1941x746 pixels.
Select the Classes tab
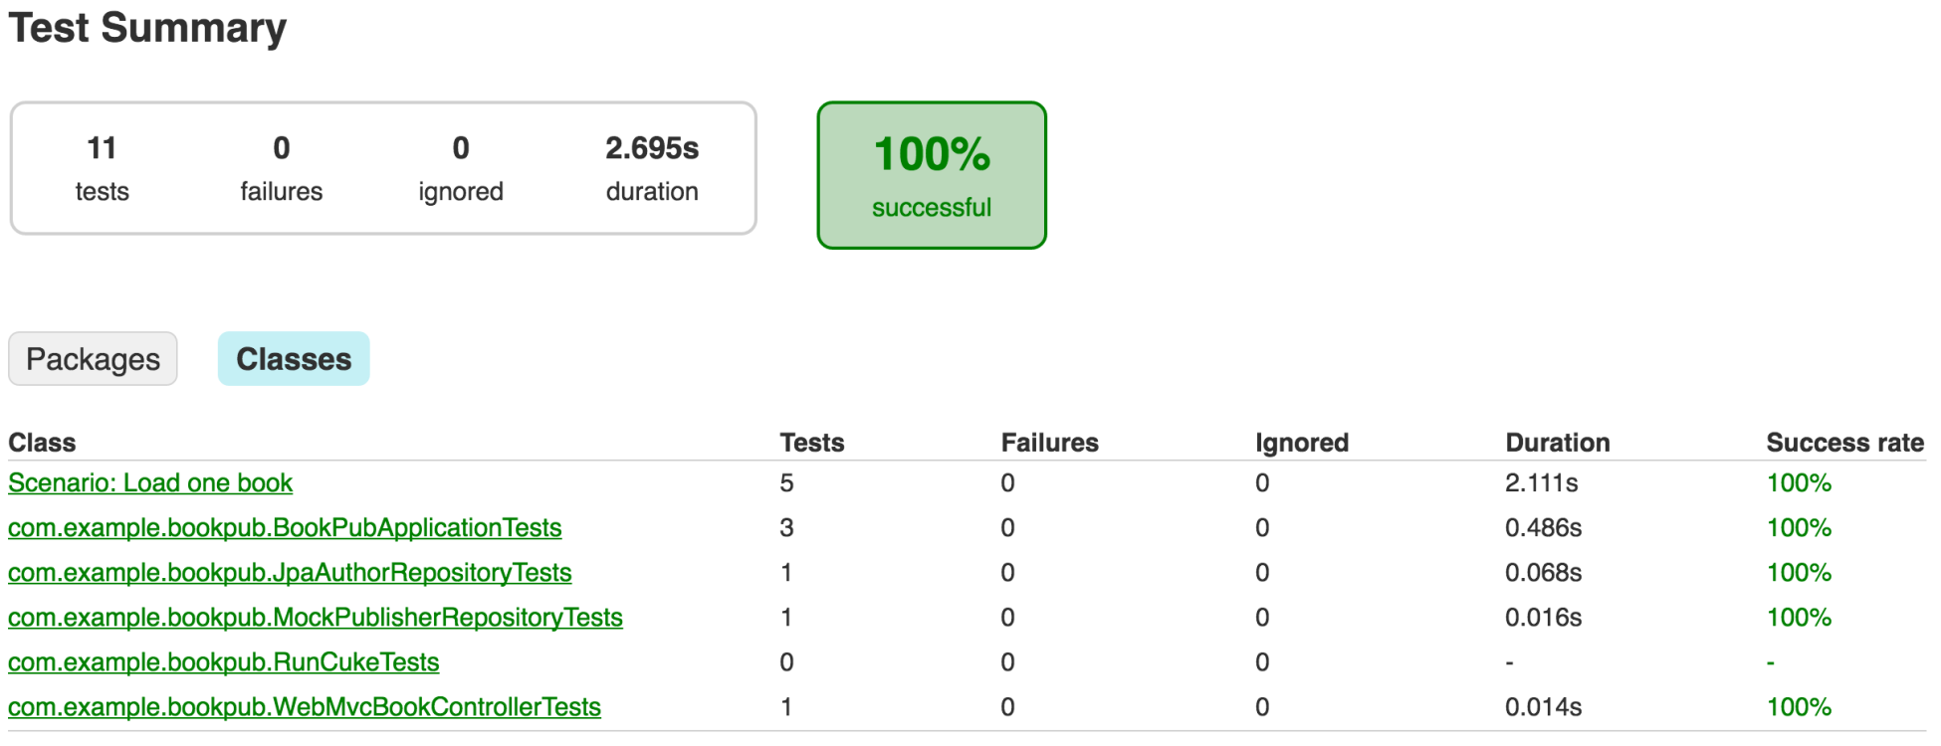[294, 359]
